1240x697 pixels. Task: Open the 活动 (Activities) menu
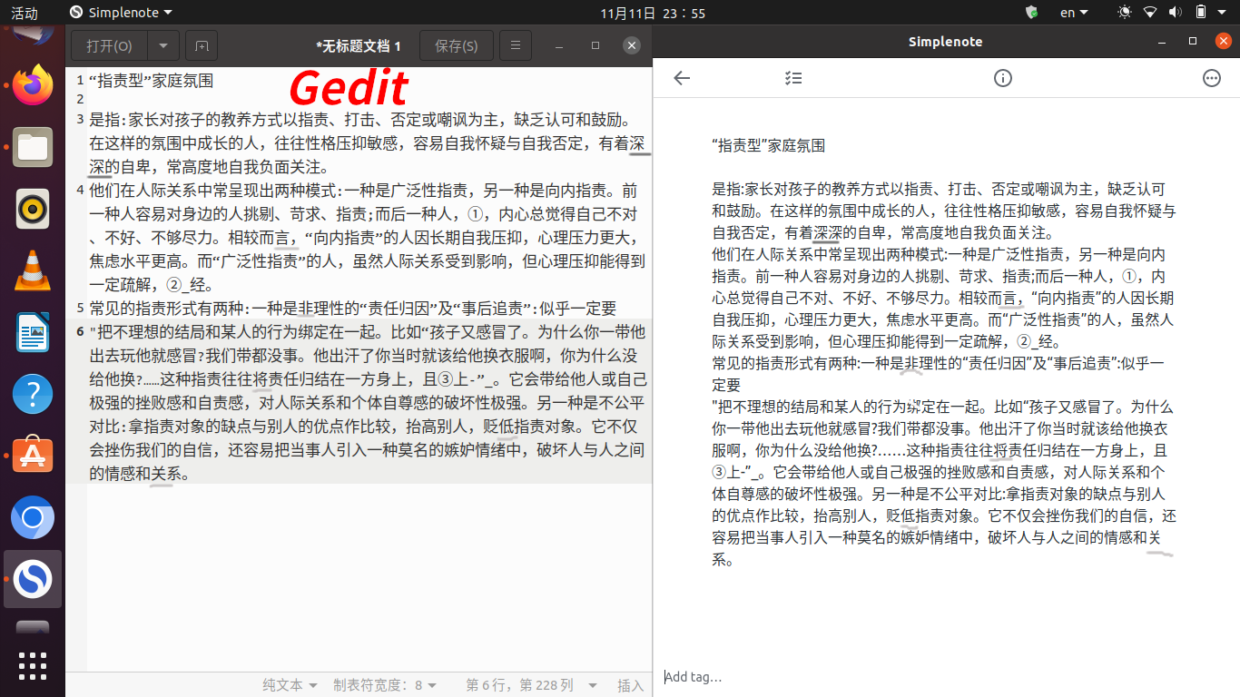click(x=25, y=13)
